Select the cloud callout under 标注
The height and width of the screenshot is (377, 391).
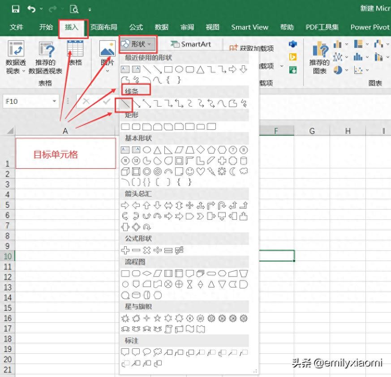point(157,352)
